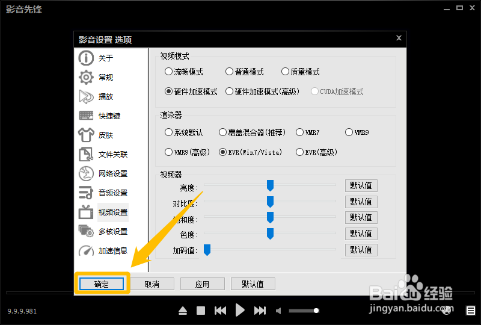Click the 色度 hue slider handle
481x325 pixels.
point(270,234)
